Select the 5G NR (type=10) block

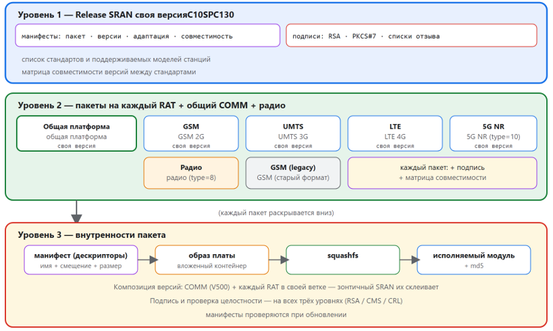(x=494, y=133)
